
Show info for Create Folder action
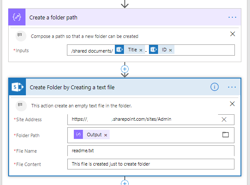[215, 87]
